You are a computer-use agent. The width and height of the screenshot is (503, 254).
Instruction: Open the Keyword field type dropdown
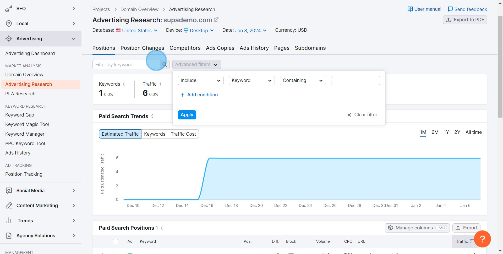pyautogui.click(x=252, y=80)
